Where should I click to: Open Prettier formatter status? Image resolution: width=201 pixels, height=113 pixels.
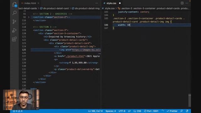[x=172, y=111]
